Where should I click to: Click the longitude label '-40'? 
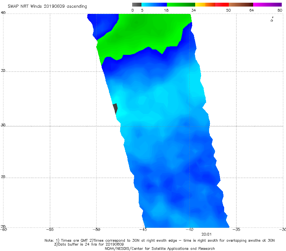coord(189,229)
